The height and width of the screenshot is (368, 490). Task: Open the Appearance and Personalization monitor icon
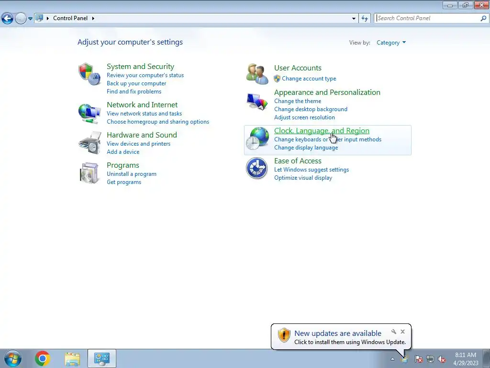[257, 102]
